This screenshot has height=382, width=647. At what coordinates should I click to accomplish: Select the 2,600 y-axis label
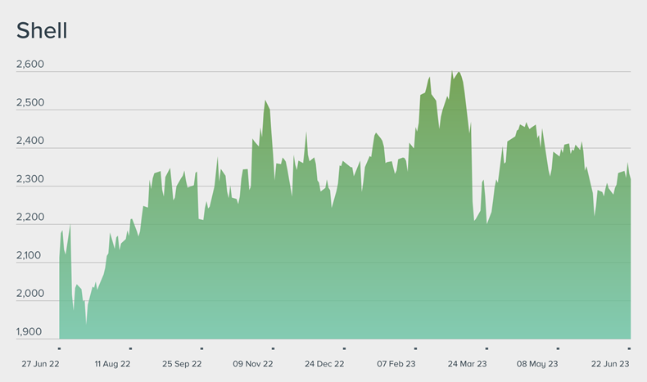[x=30, y=65]
